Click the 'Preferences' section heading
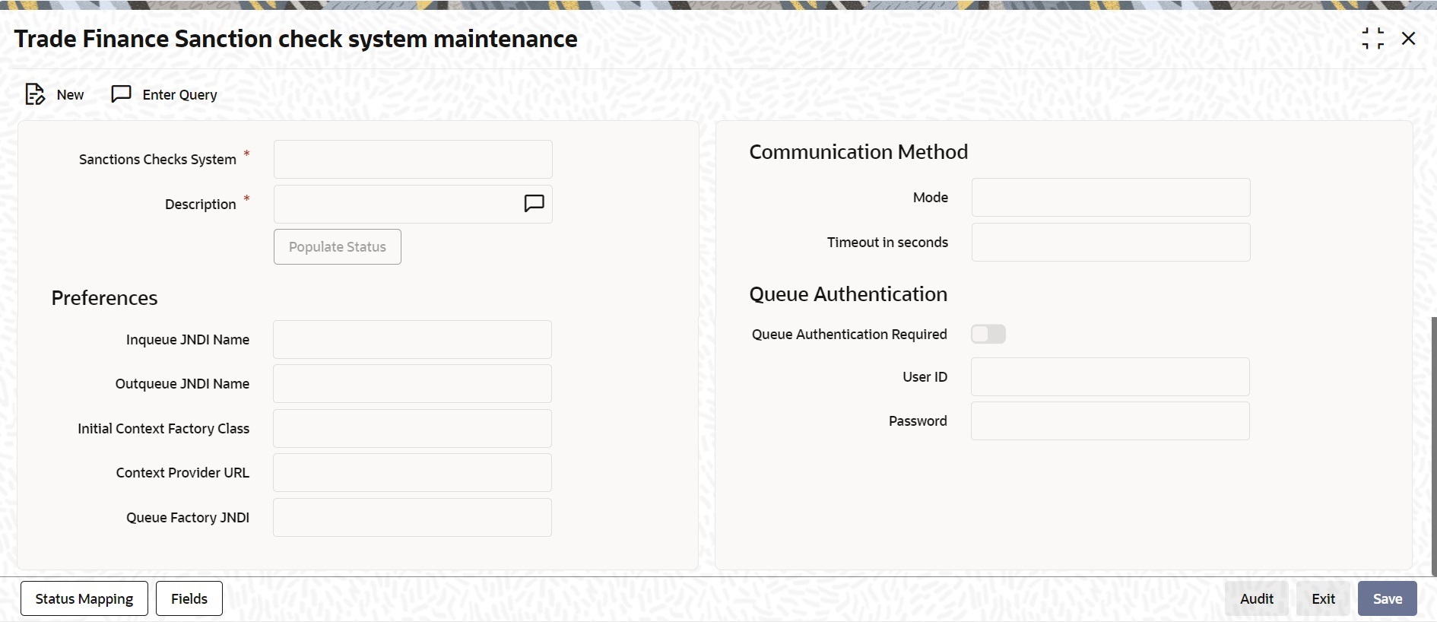 click(105, 298)
